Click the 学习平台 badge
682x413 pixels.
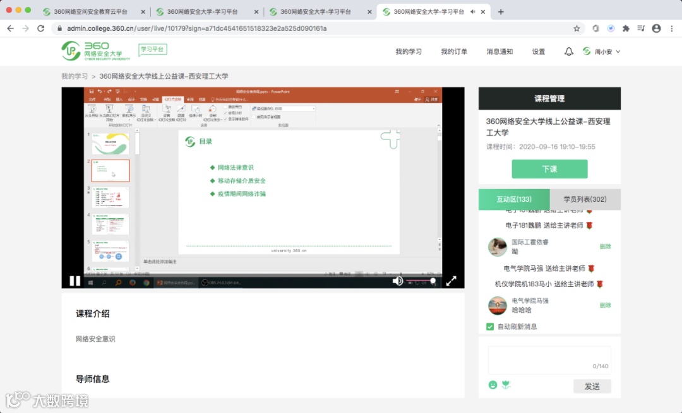pos(152,50)
